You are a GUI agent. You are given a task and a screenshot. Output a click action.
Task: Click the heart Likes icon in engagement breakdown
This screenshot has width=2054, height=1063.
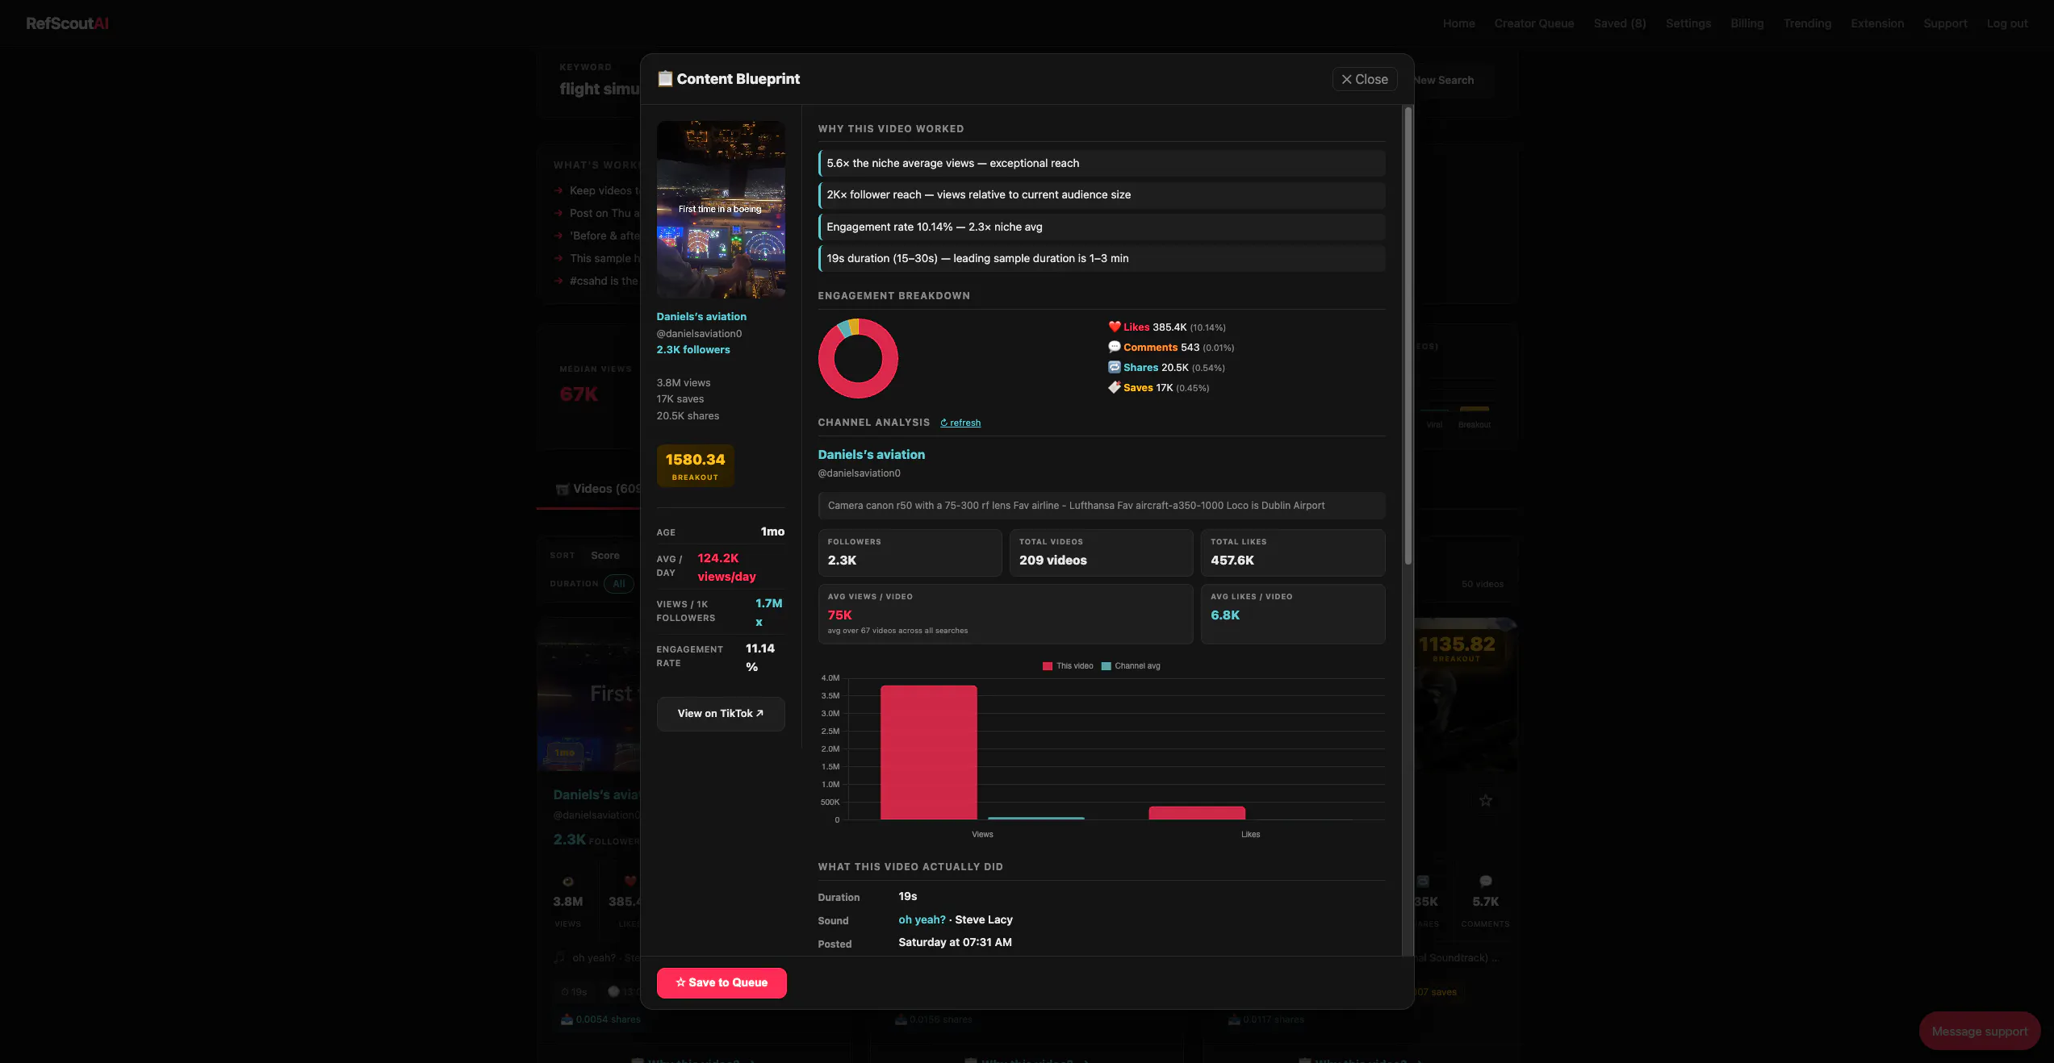coord(1115,327)
